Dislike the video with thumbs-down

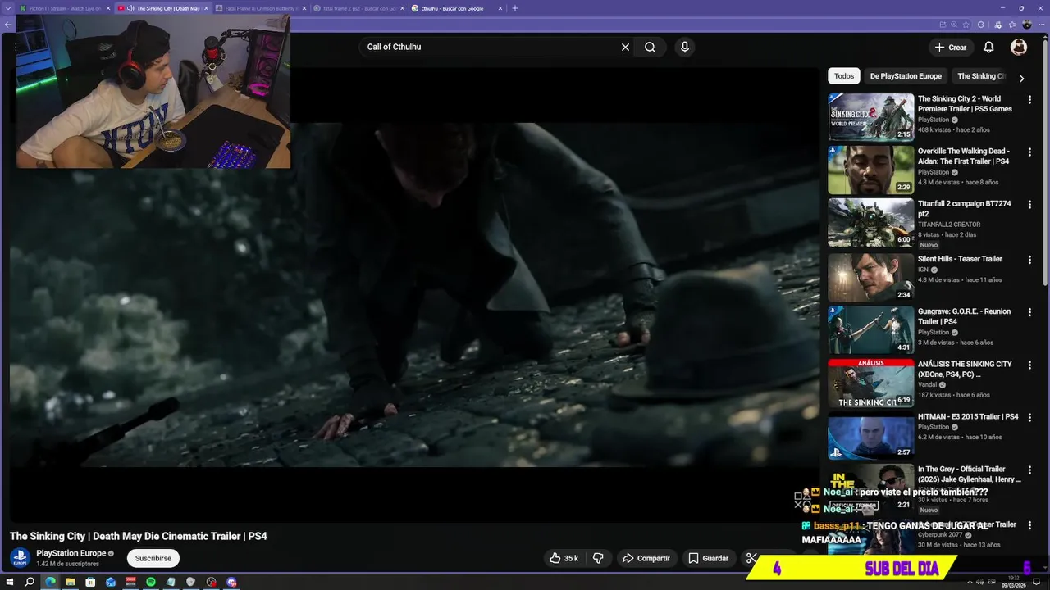598,558
